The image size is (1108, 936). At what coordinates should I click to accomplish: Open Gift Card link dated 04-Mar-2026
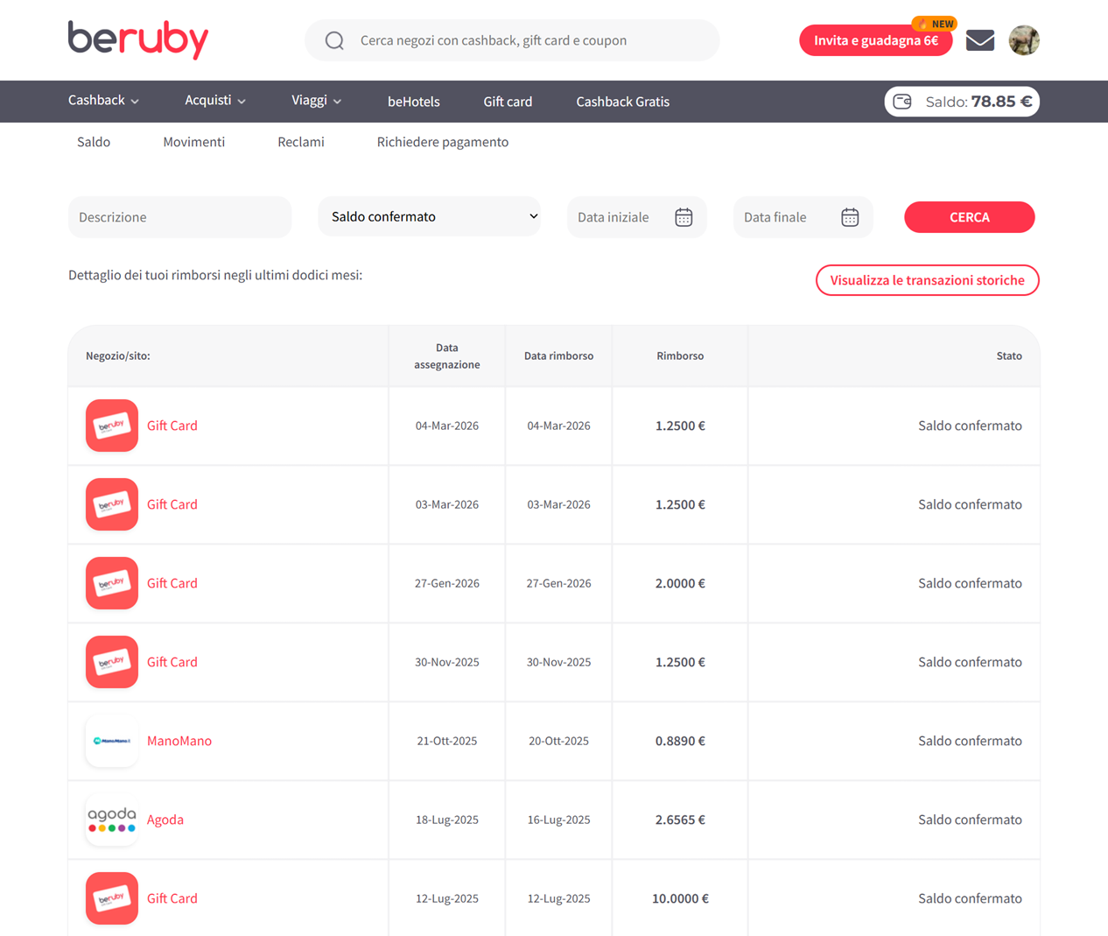[172, 426]
